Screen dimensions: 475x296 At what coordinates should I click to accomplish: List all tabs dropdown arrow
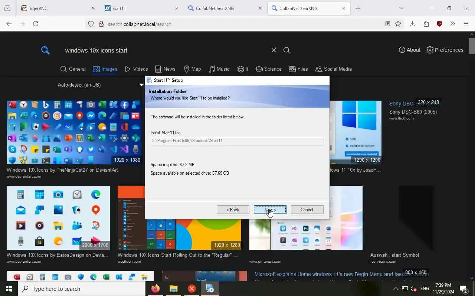click(x=401, y=8)
